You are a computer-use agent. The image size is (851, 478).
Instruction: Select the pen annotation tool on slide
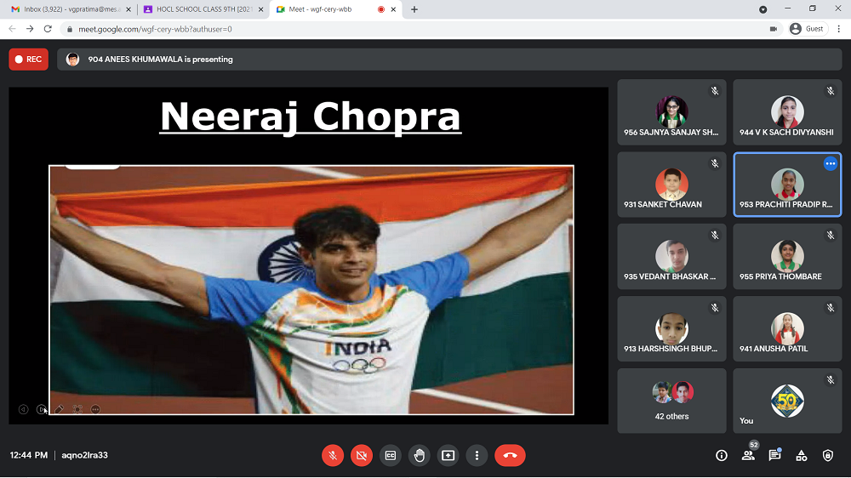[x=60, y=409]
